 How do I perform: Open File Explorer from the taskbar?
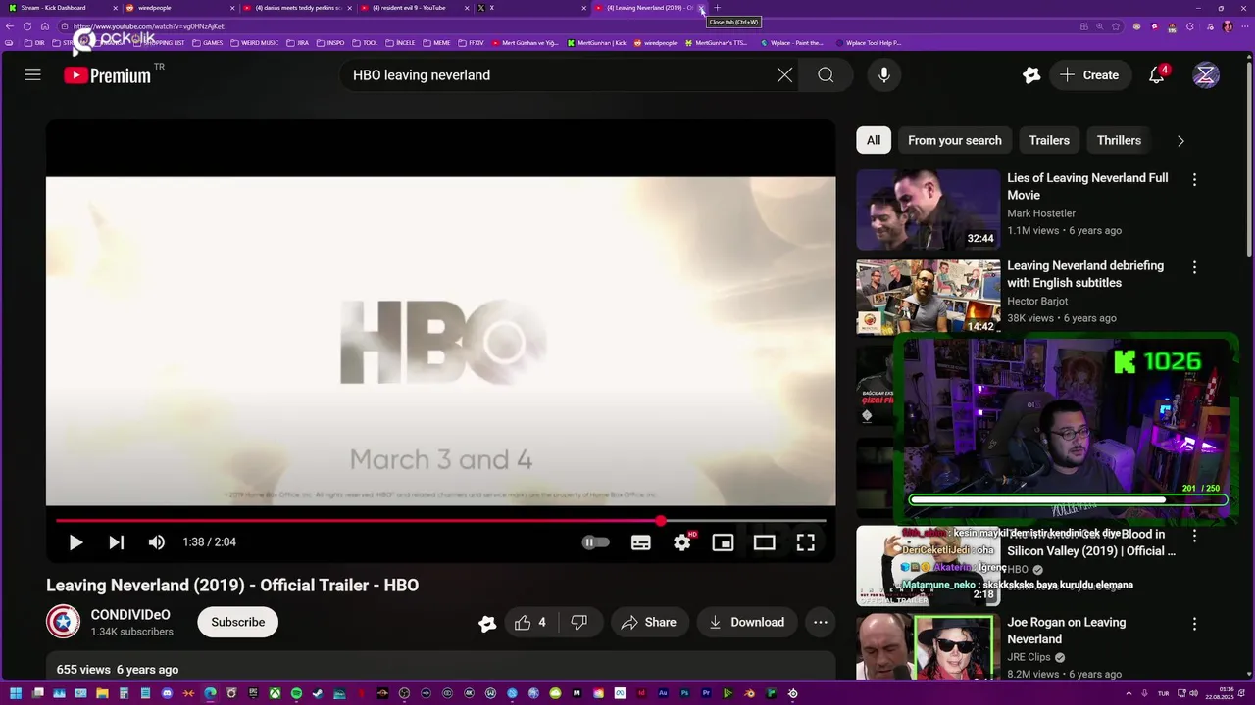coord(102,693)
